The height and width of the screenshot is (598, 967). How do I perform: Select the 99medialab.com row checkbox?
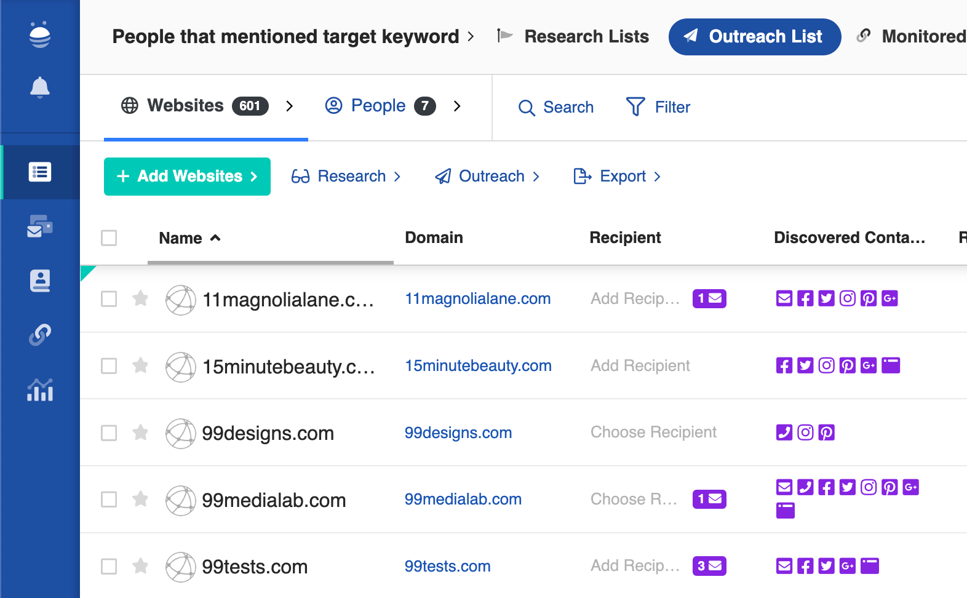click(x=109, y=500)
